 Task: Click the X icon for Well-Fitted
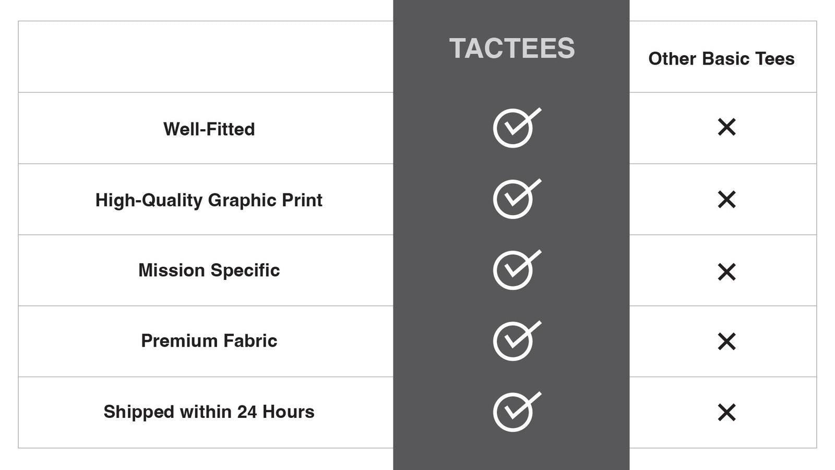point(726,127)
